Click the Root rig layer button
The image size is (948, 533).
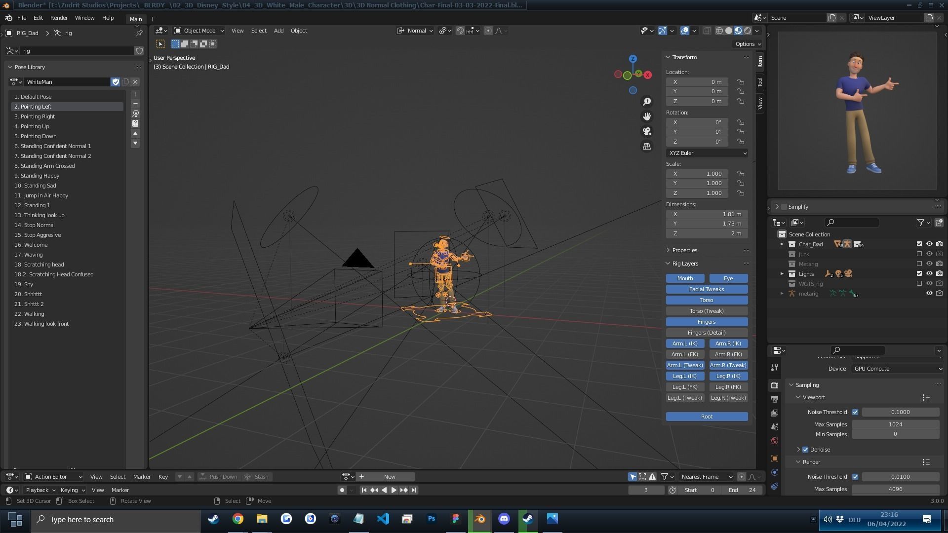(707, 417)
